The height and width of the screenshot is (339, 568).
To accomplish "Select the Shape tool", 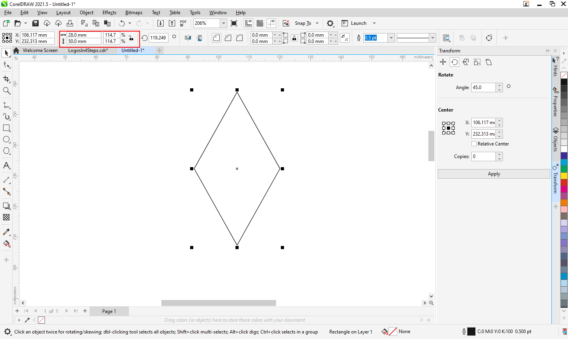I will 6,65.
